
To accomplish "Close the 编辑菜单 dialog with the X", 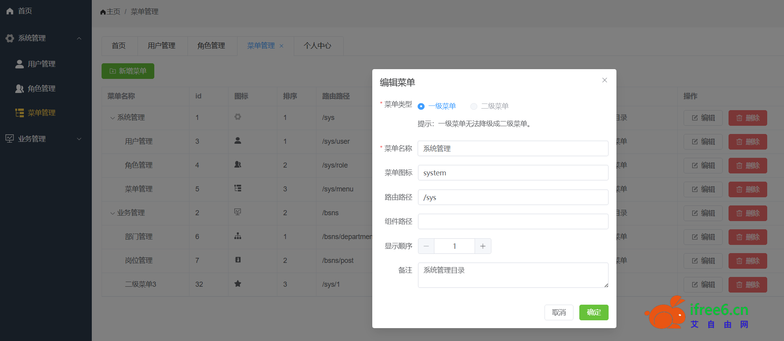I will [x=605, y=80].
